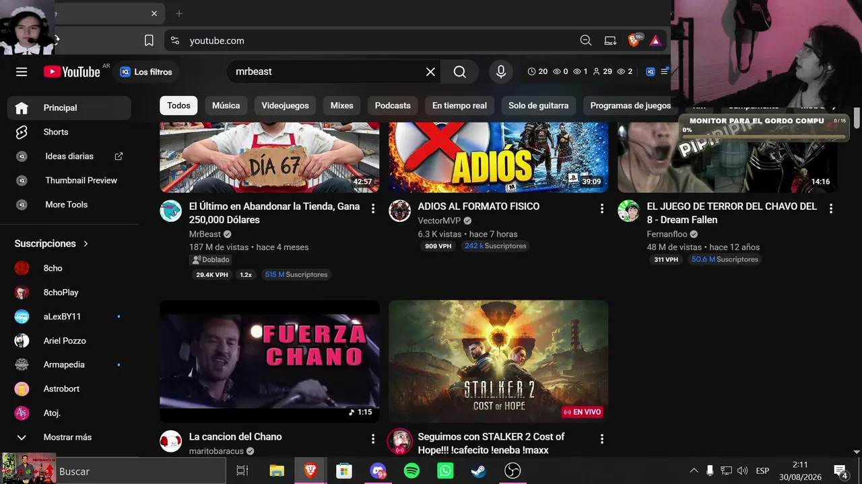Viewport: 862px width, 484px height.
Task: Open the video title 'ADIOS AL FORMATO FISICO'
Action: point(478,206)
